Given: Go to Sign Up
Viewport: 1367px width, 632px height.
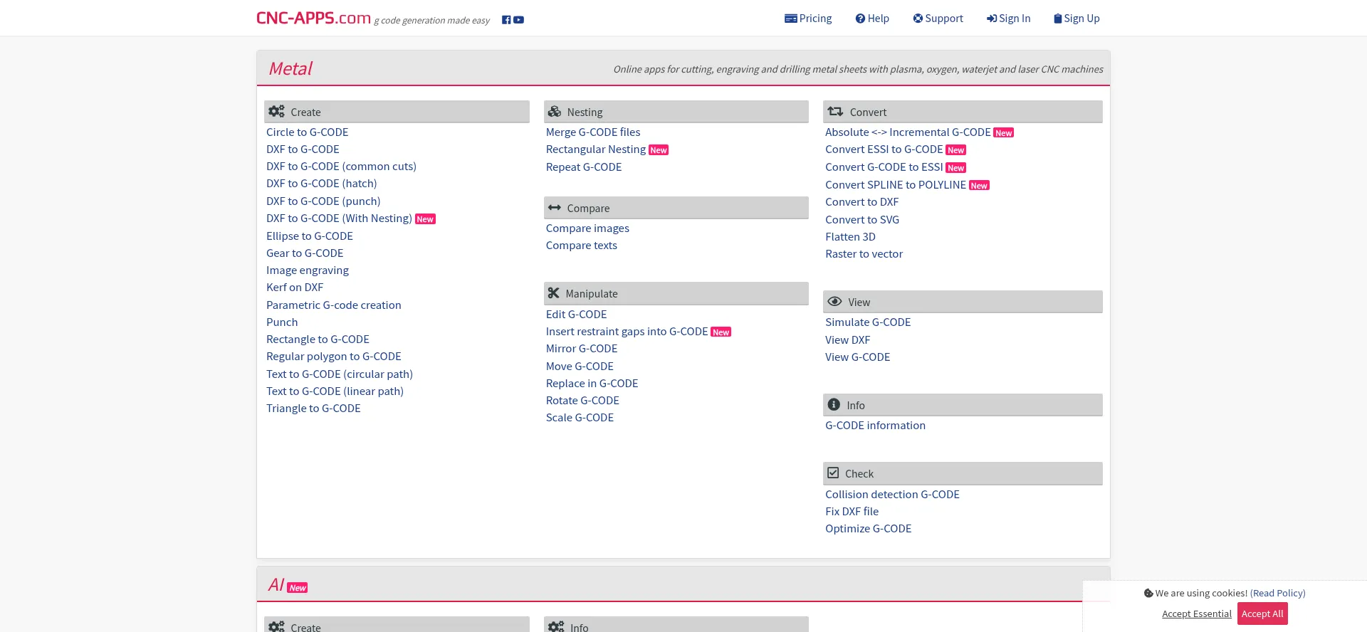Looking at the screenshot, I should pyautogui.click(x=1077, y=19).
